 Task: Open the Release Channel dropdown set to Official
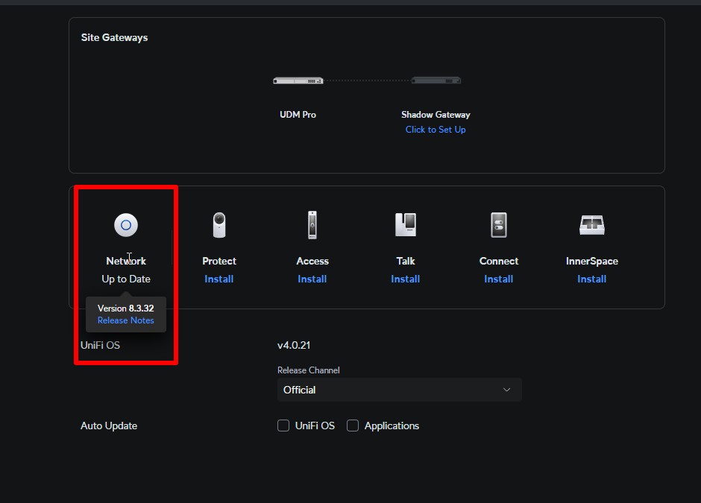point(399,390)
